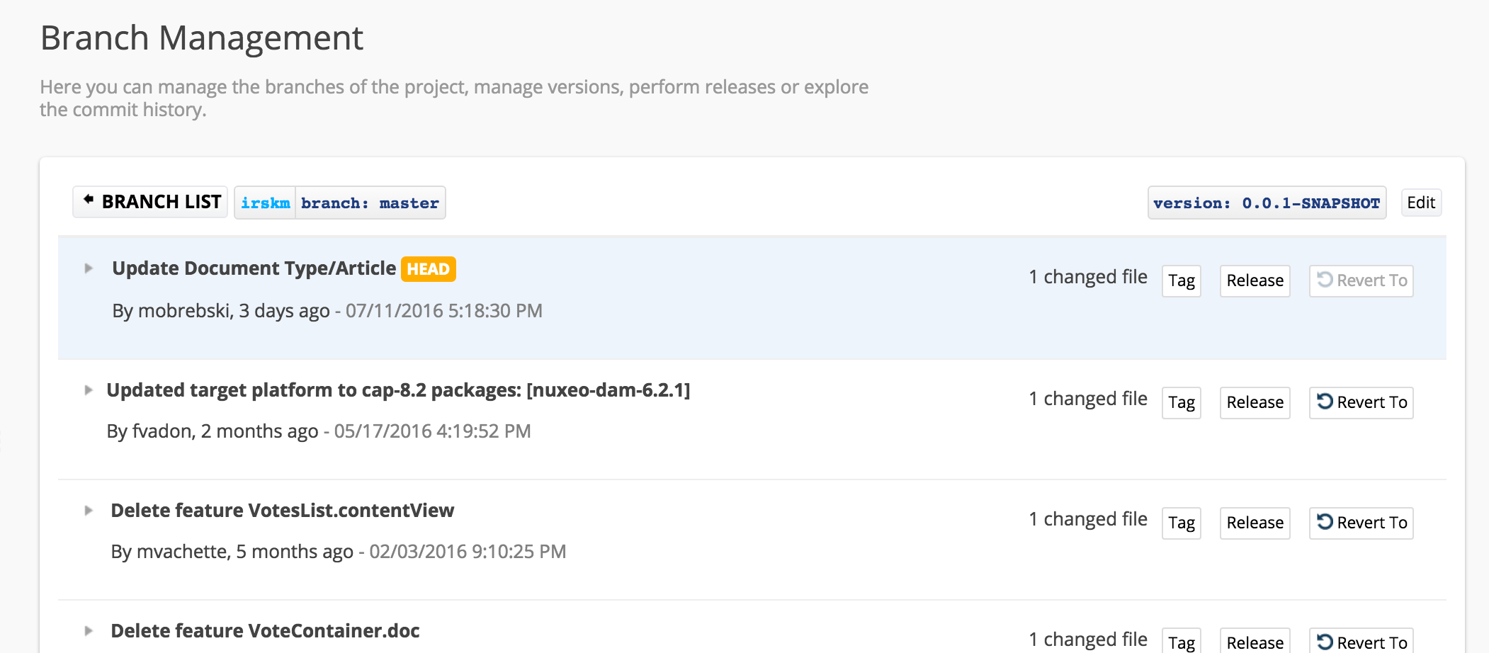The width and height of the screenshot is (1489, 653).
Task: Click the version 0.0.1-SNAPSHOT badge
Action: [x=1267, y=203]
